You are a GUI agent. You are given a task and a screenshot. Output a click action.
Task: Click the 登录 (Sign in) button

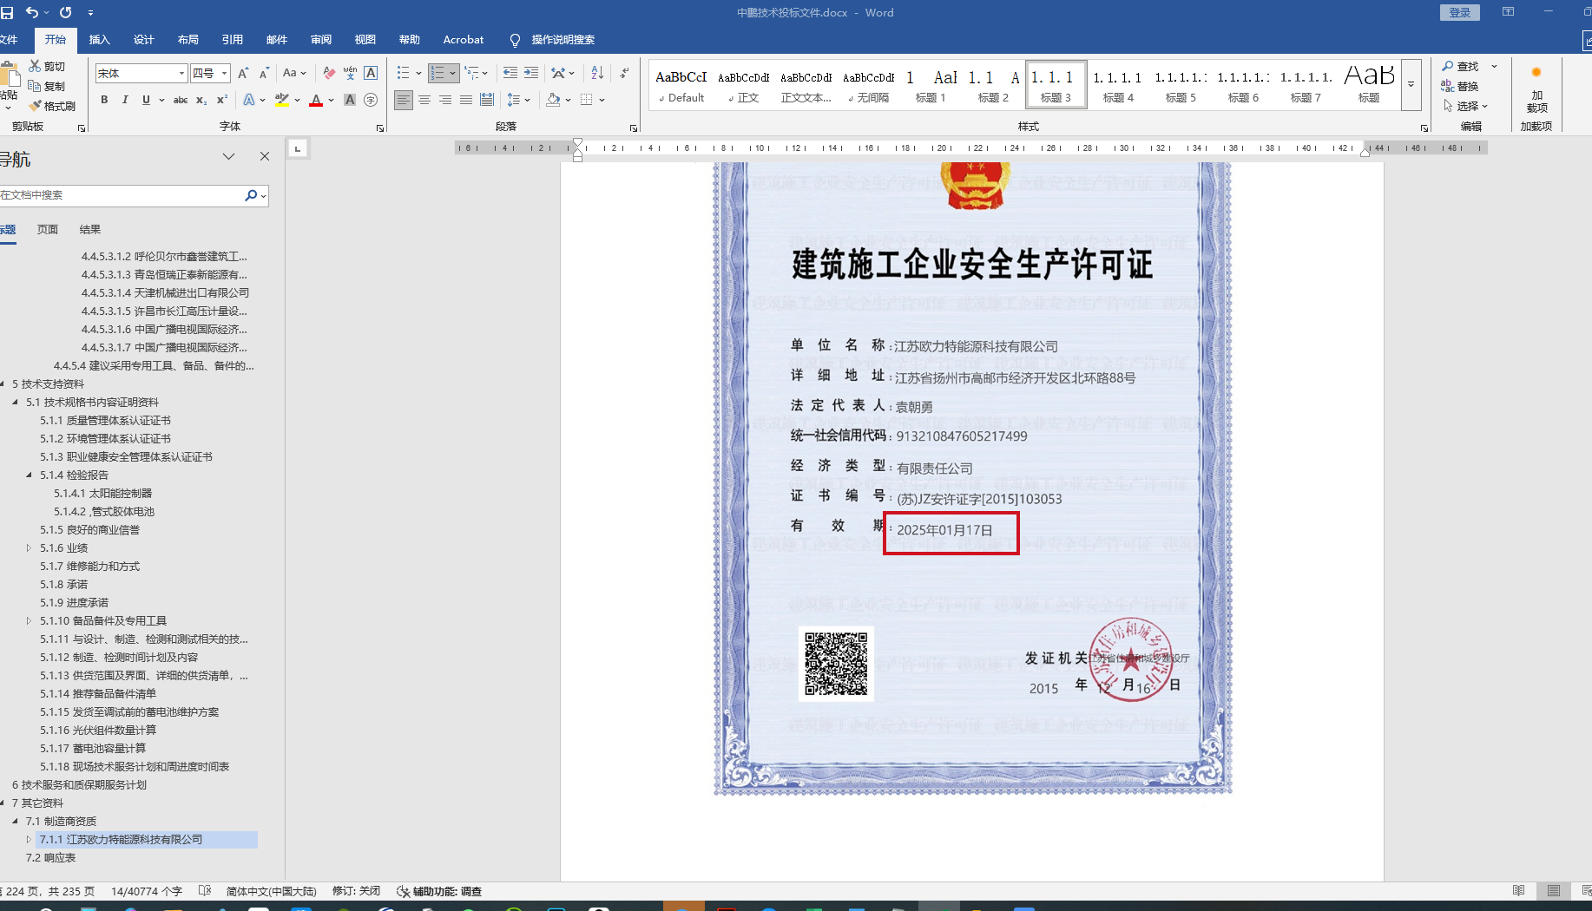point(1460,12)
